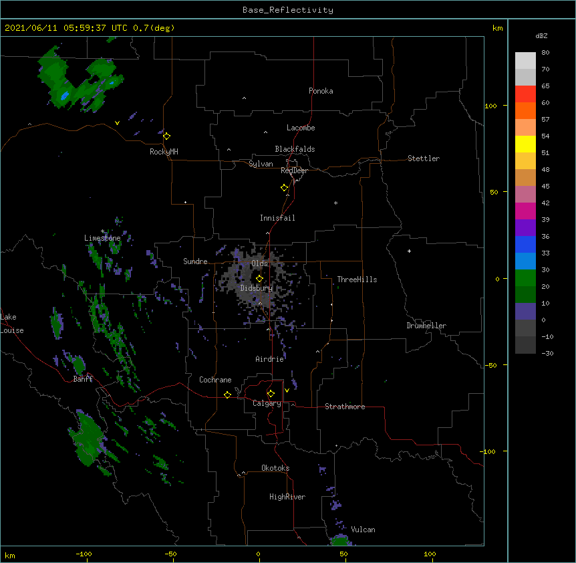Click the dusty pink 42-45 dBZ legend swatch
The width and height of the screenshot is (576, 563).
525,195
